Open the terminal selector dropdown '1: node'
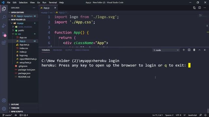The width and height of the screenshot is (209, 117). [x=166, y=50]
